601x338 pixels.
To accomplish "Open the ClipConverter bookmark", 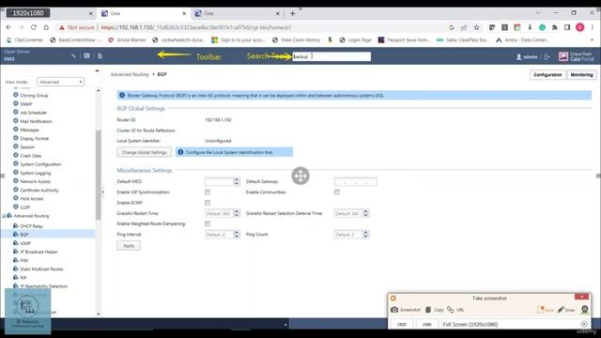I will (x=25, y=39).
